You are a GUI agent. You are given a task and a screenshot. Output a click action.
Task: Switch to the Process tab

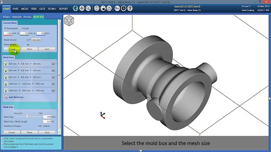coord(27,17)
